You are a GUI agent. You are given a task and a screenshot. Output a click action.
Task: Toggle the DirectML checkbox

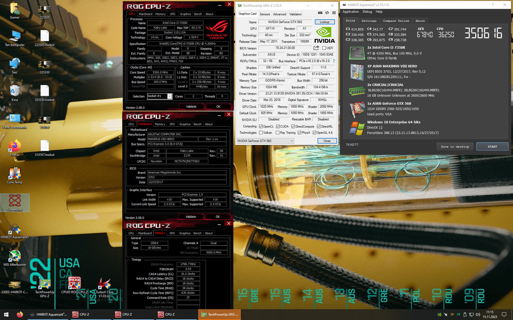[319, 127]
